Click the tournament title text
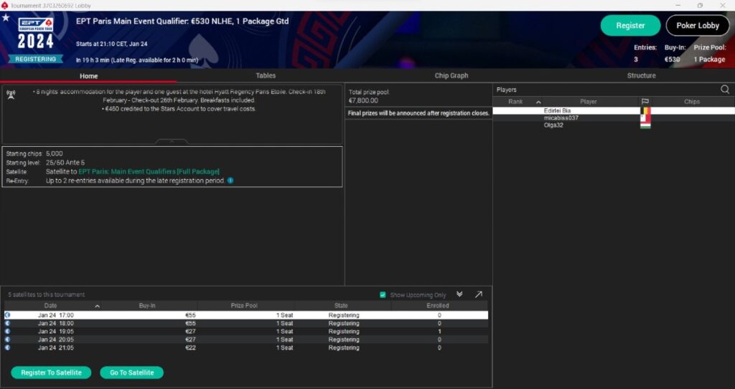735x389 pixels. click(x=182, y=21)
